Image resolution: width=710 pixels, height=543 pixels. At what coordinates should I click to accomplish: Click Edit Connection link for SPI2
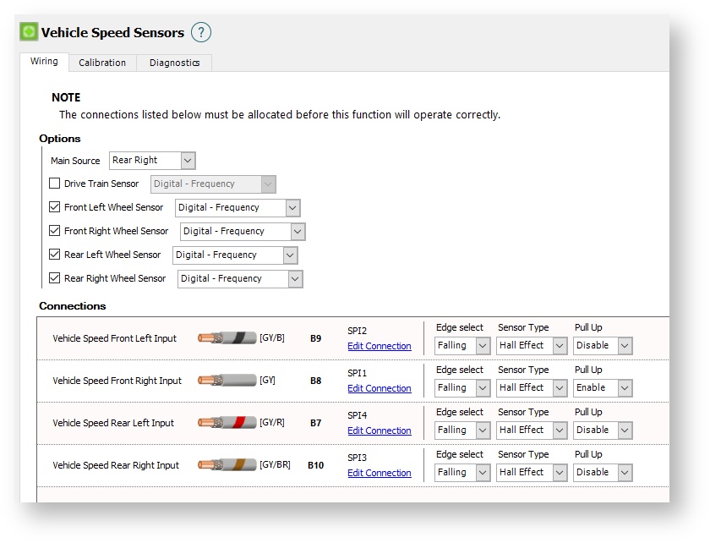click(x=379, y=346)
